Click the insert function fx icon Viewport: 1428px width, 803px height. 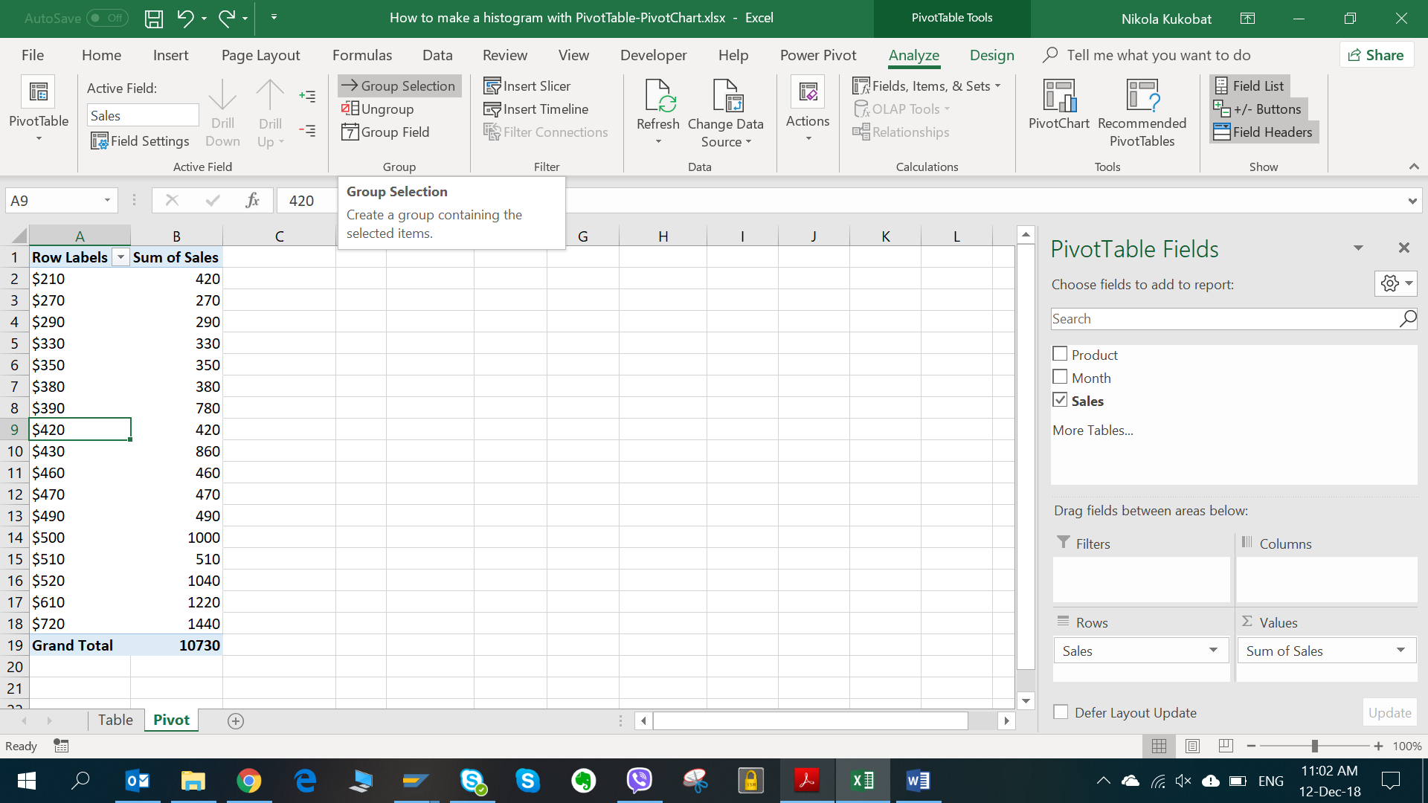pyautogui.click(x=252, y=200)
